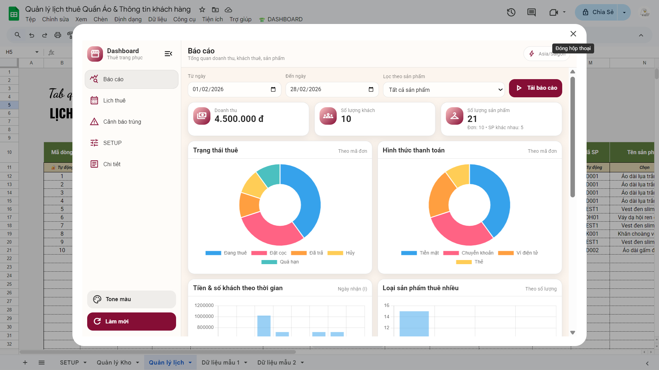The width and height of the screenshot is (659, 370).
Task: Open the 'Lịch thuê' sidebar menu item
Action: point(114,100)
